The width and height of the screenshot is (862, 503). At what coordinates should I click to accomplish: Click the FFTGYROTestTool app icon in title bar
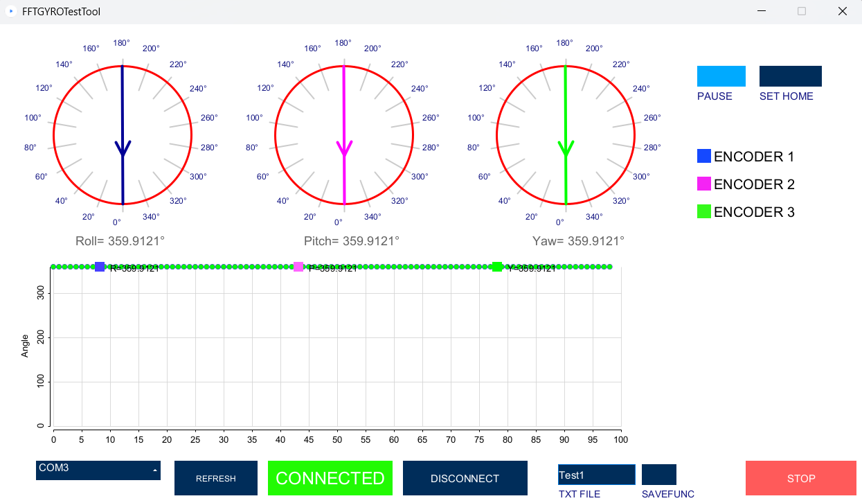10,12
